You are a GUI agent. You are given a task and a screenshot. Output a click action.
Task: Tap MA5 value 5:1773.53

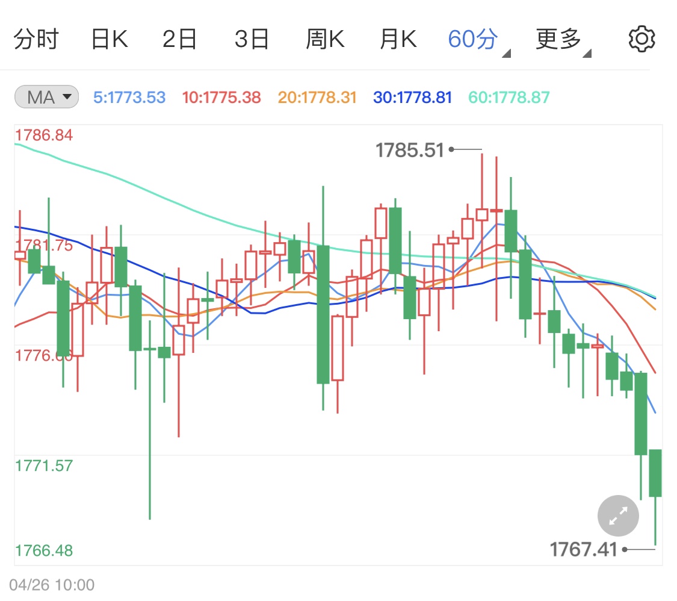pos(129,97)
